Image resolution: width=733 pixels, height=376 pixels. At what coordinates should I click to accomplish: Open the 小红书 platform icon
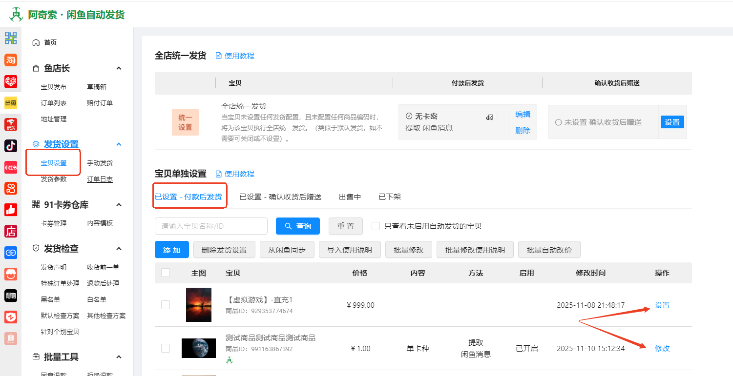pos(11,167)
